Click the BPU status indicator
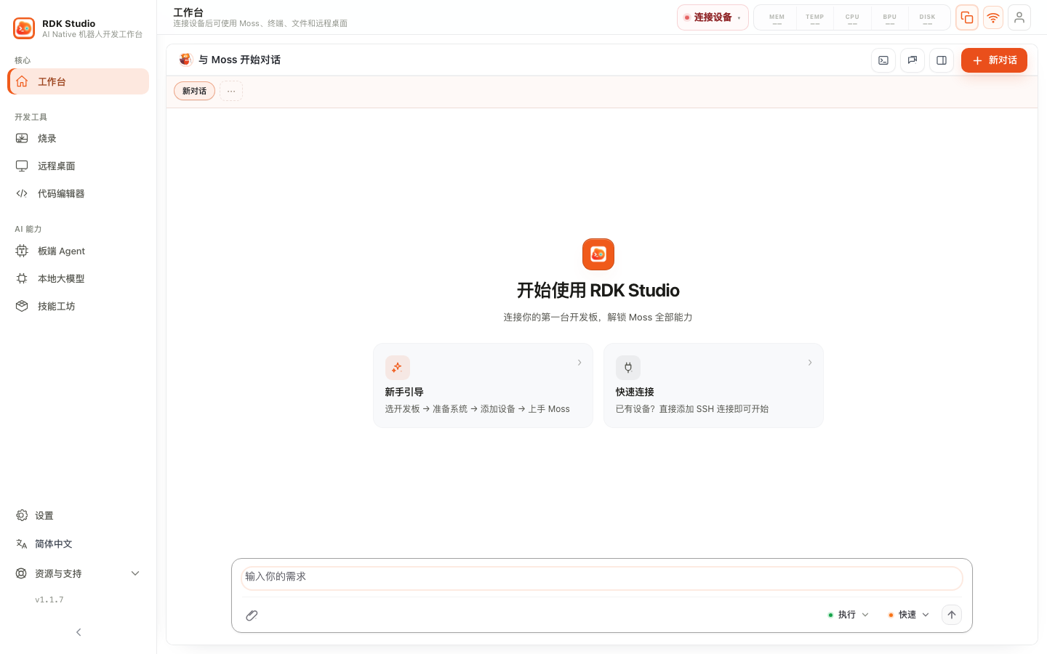Viewport: 1047px width, 654px height. pos(890,17)
